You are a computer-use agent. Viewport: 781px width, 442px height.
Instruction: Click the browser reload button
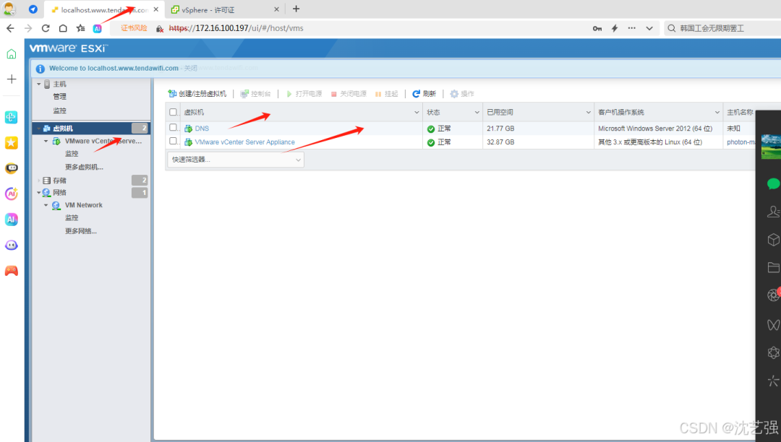click(46, 28)
